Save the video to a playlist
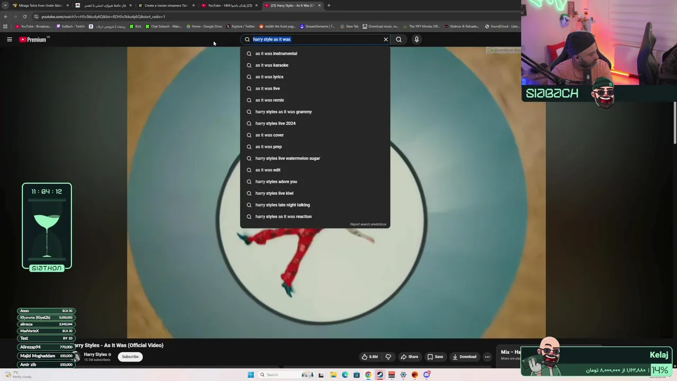Viewport: 677px width, 381px height. [435, 357]
